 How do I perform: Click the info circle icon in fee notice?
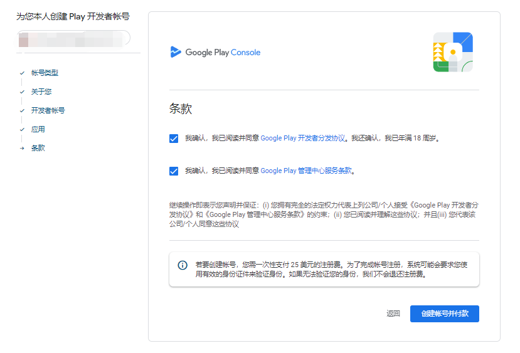click(183, 265)
